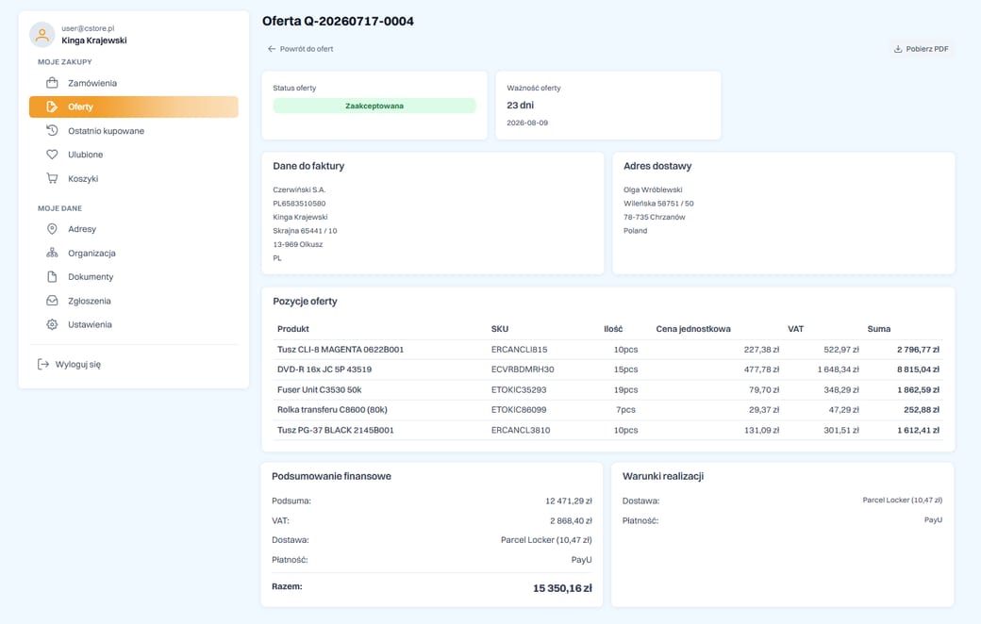Click the Koszyki cart icon

coord(52,179)
